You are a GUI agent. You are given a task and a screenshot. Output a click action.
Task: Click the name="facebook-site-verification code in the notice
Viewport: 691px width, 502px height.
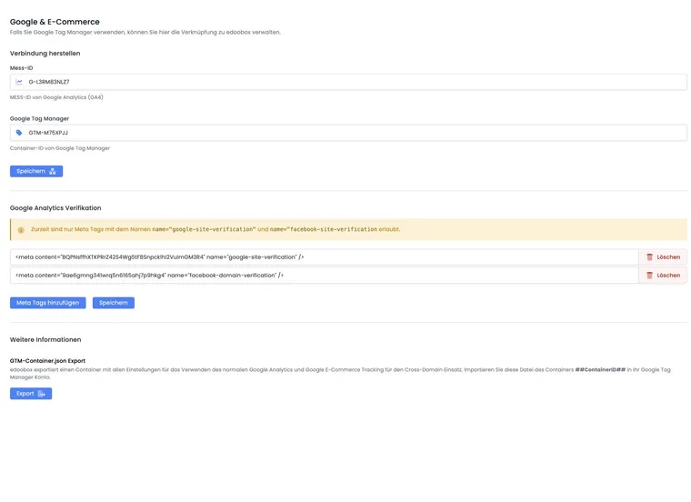coord(324,229)
